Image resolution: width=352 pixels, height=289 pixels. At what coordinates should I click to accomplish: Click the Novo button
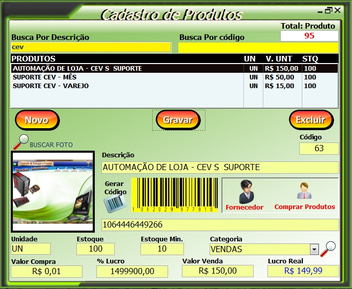pyautogui.click(x=37, y=120)
